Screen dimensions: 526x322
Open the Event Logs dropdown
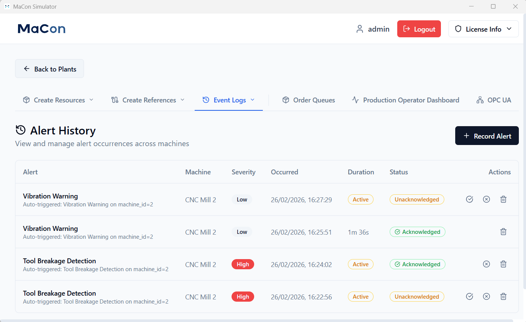pos(229,100)
